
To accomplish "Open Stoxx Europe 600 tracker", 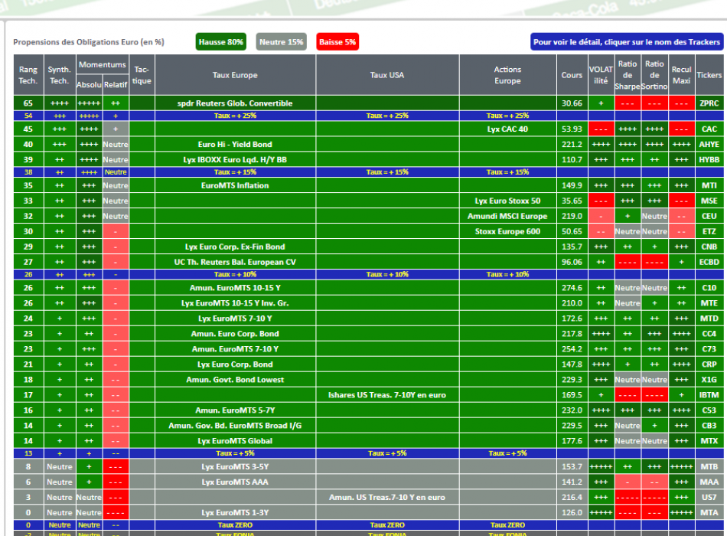I will (507, 231).
